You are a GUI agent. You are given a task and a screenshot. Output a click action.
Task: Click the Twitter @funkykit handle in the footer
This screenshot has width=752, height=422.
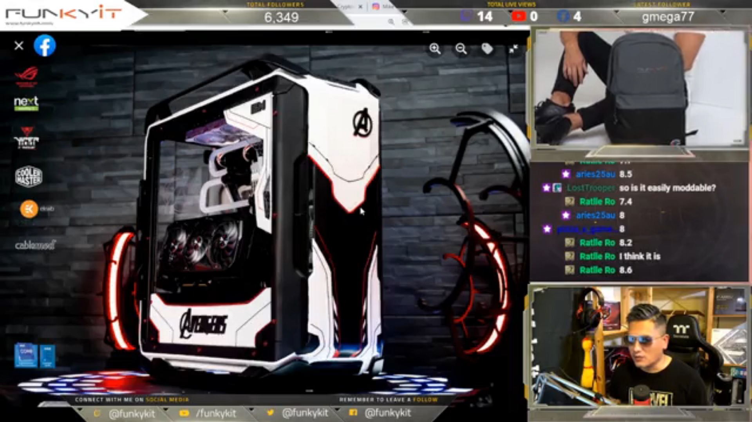point(305,413)
